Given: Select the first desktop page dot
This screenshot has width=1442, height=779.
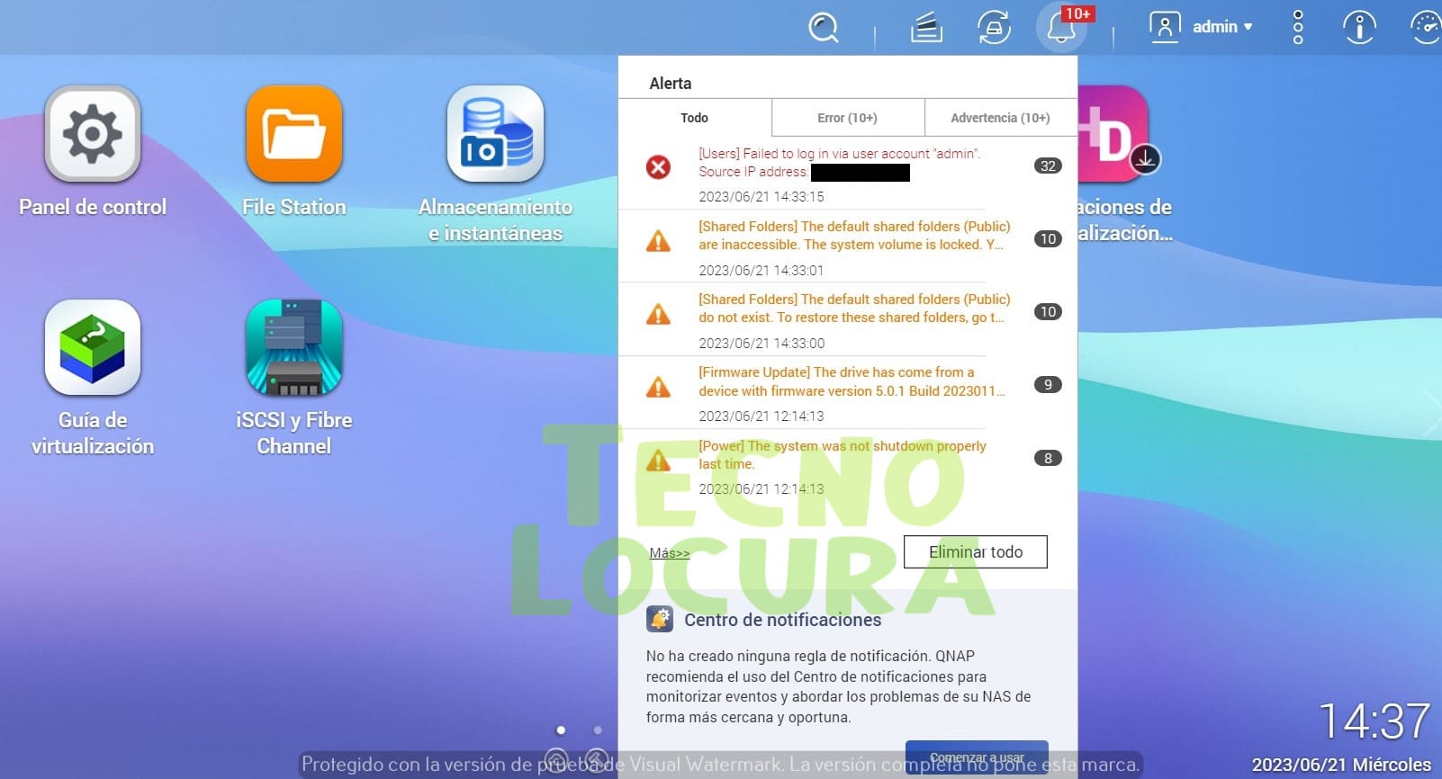Looking at the screenshot, I should click(561, 730).
